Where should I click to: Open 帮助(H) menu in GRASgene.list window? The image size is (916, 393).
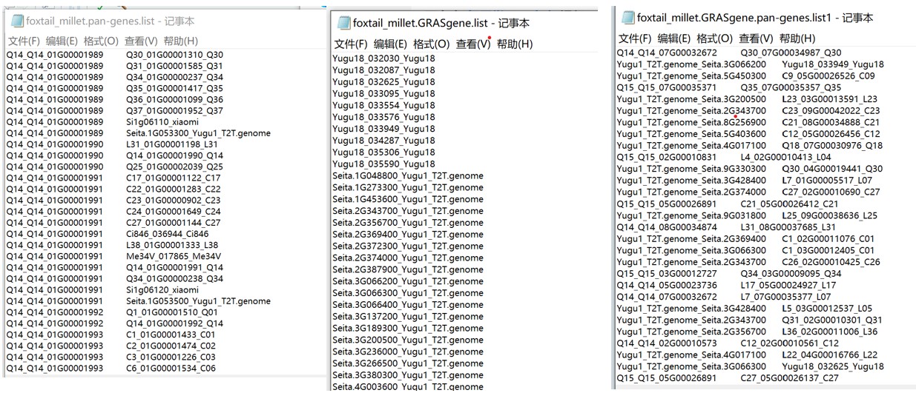coord(515,44)
